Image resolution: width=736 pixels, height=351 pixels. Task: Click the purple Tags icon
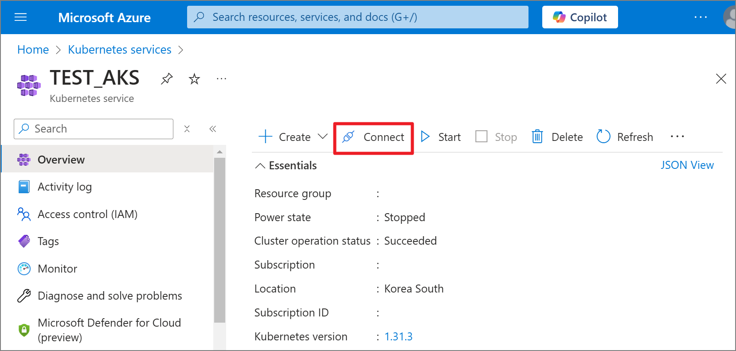click(x=24, y=241)
